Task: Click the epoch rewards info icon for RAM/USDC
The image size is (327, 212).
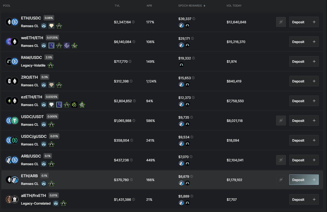Action: [194, 58]
